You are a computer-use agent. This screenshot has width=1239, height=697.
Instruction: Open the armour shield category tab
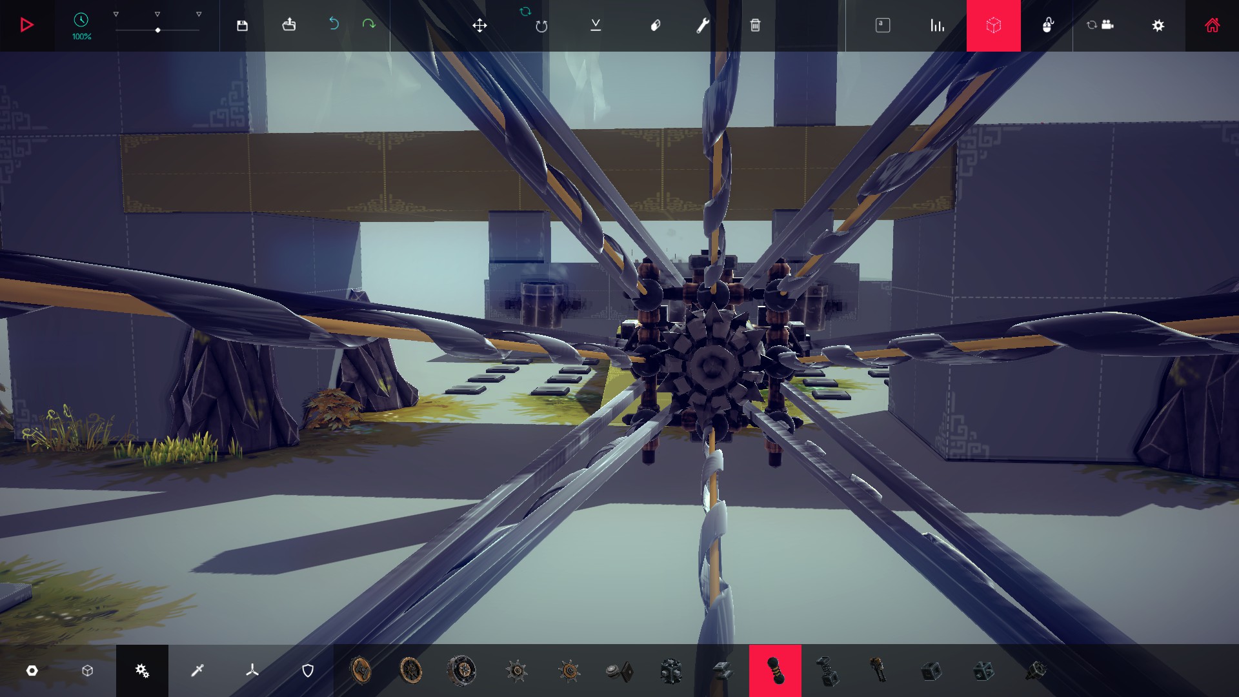(x=308, y=671)
